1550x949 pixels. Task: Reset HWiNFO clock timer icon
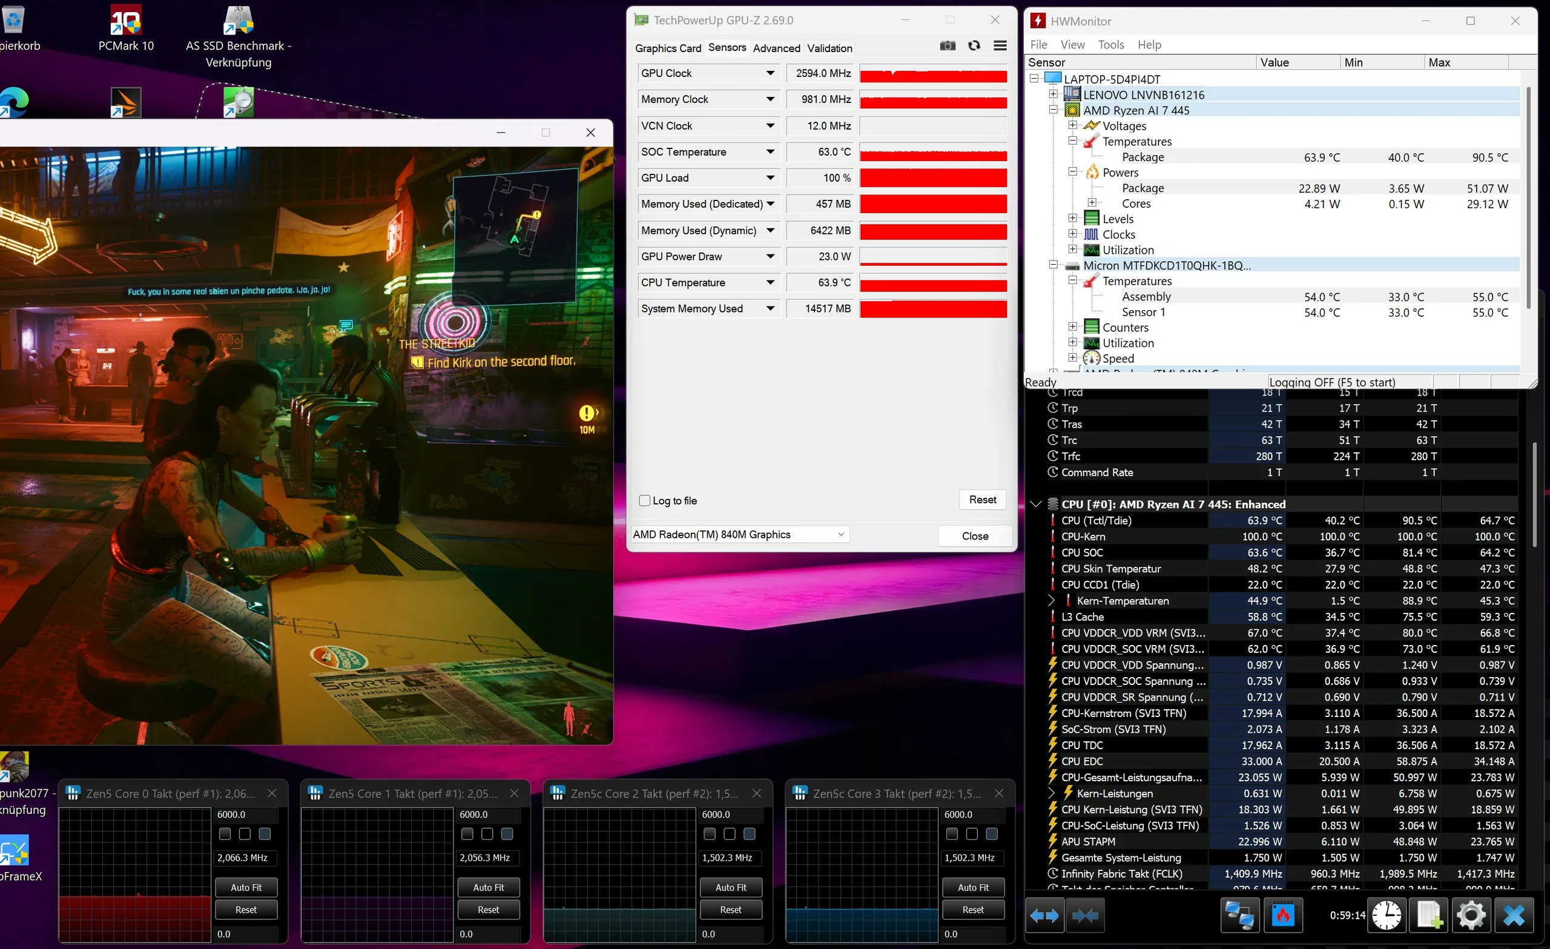[1387, 915]
